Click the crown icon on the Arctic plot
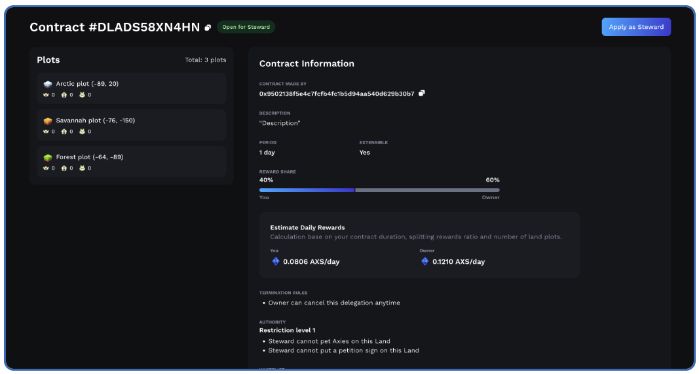The height and width of the screenshot is (374, 699). point(46,95)
